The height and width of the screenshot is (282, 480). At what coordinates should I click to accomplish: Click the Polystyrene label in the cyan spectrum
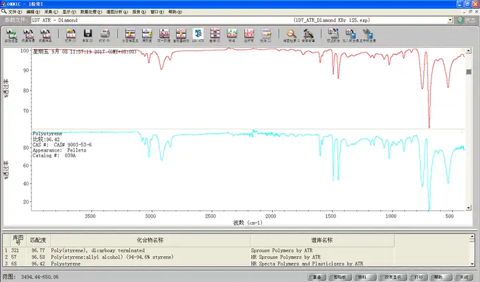[47, 134]
